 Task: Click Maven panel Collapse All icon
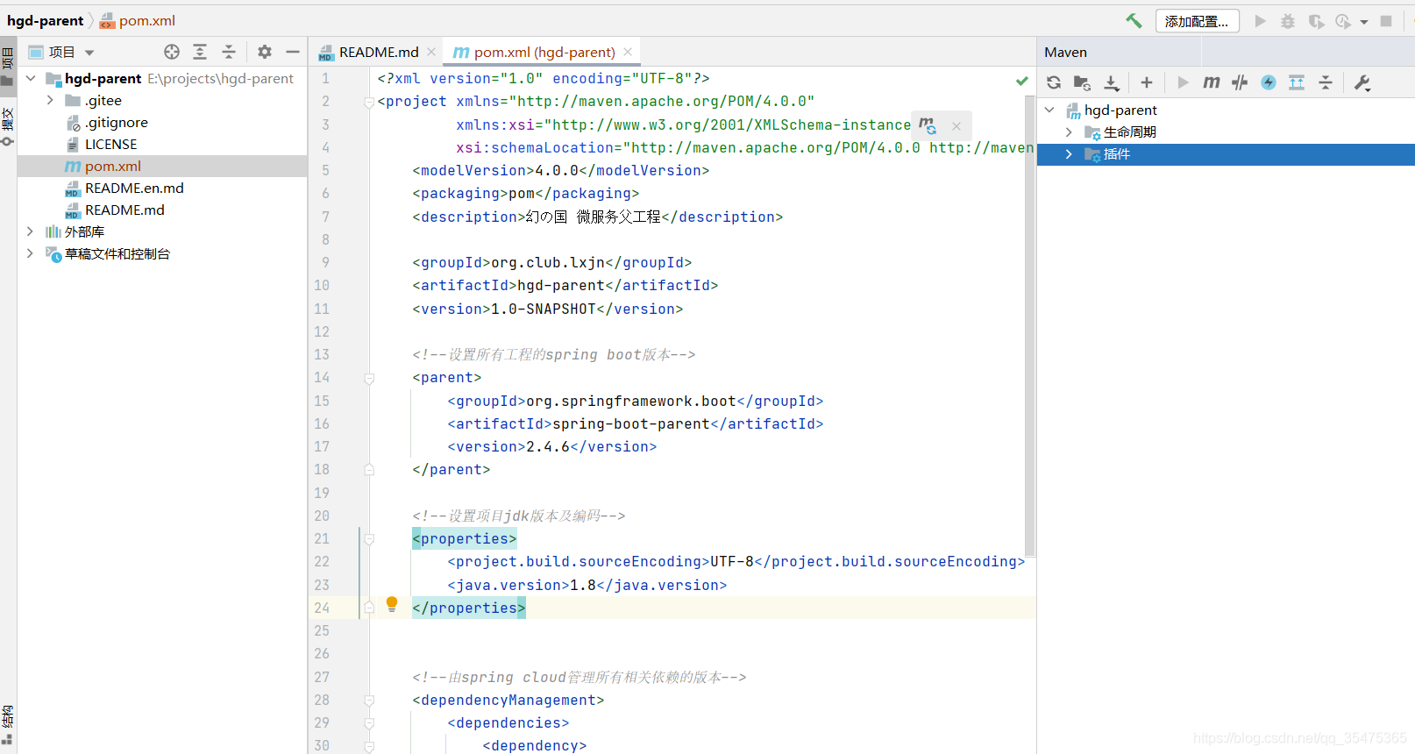tap(1326, 82)
